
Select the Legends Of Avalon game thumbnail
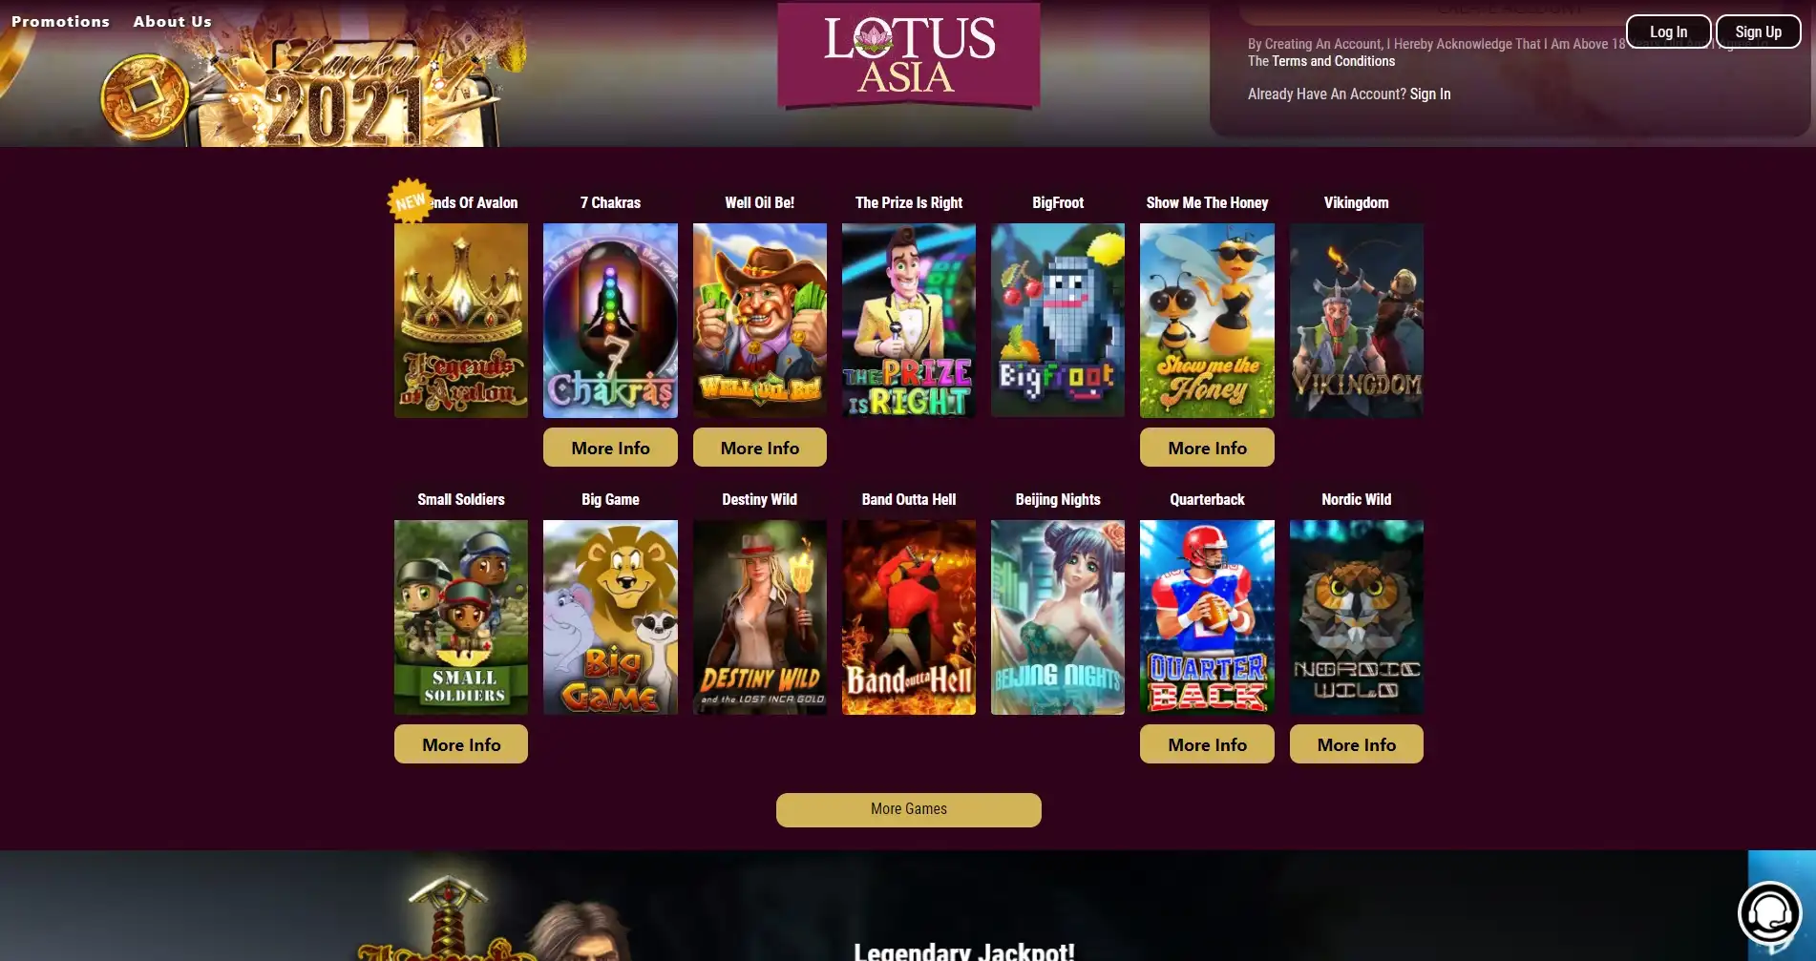pyautogui.click(x=461, y=321)
